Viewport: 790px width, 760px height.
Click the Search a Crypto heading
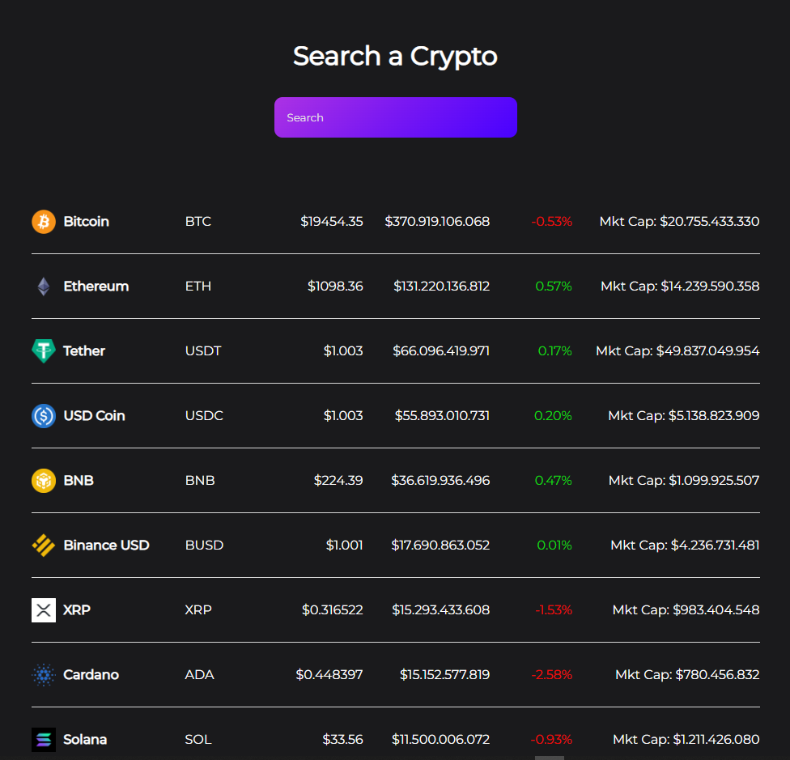pos(395,56)
